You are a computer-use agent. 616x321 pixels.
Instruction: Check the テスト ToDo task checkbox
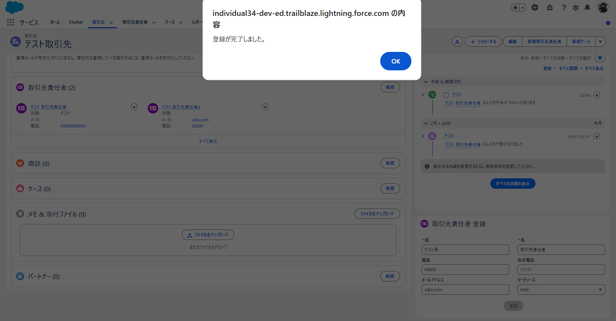(446, 95)
